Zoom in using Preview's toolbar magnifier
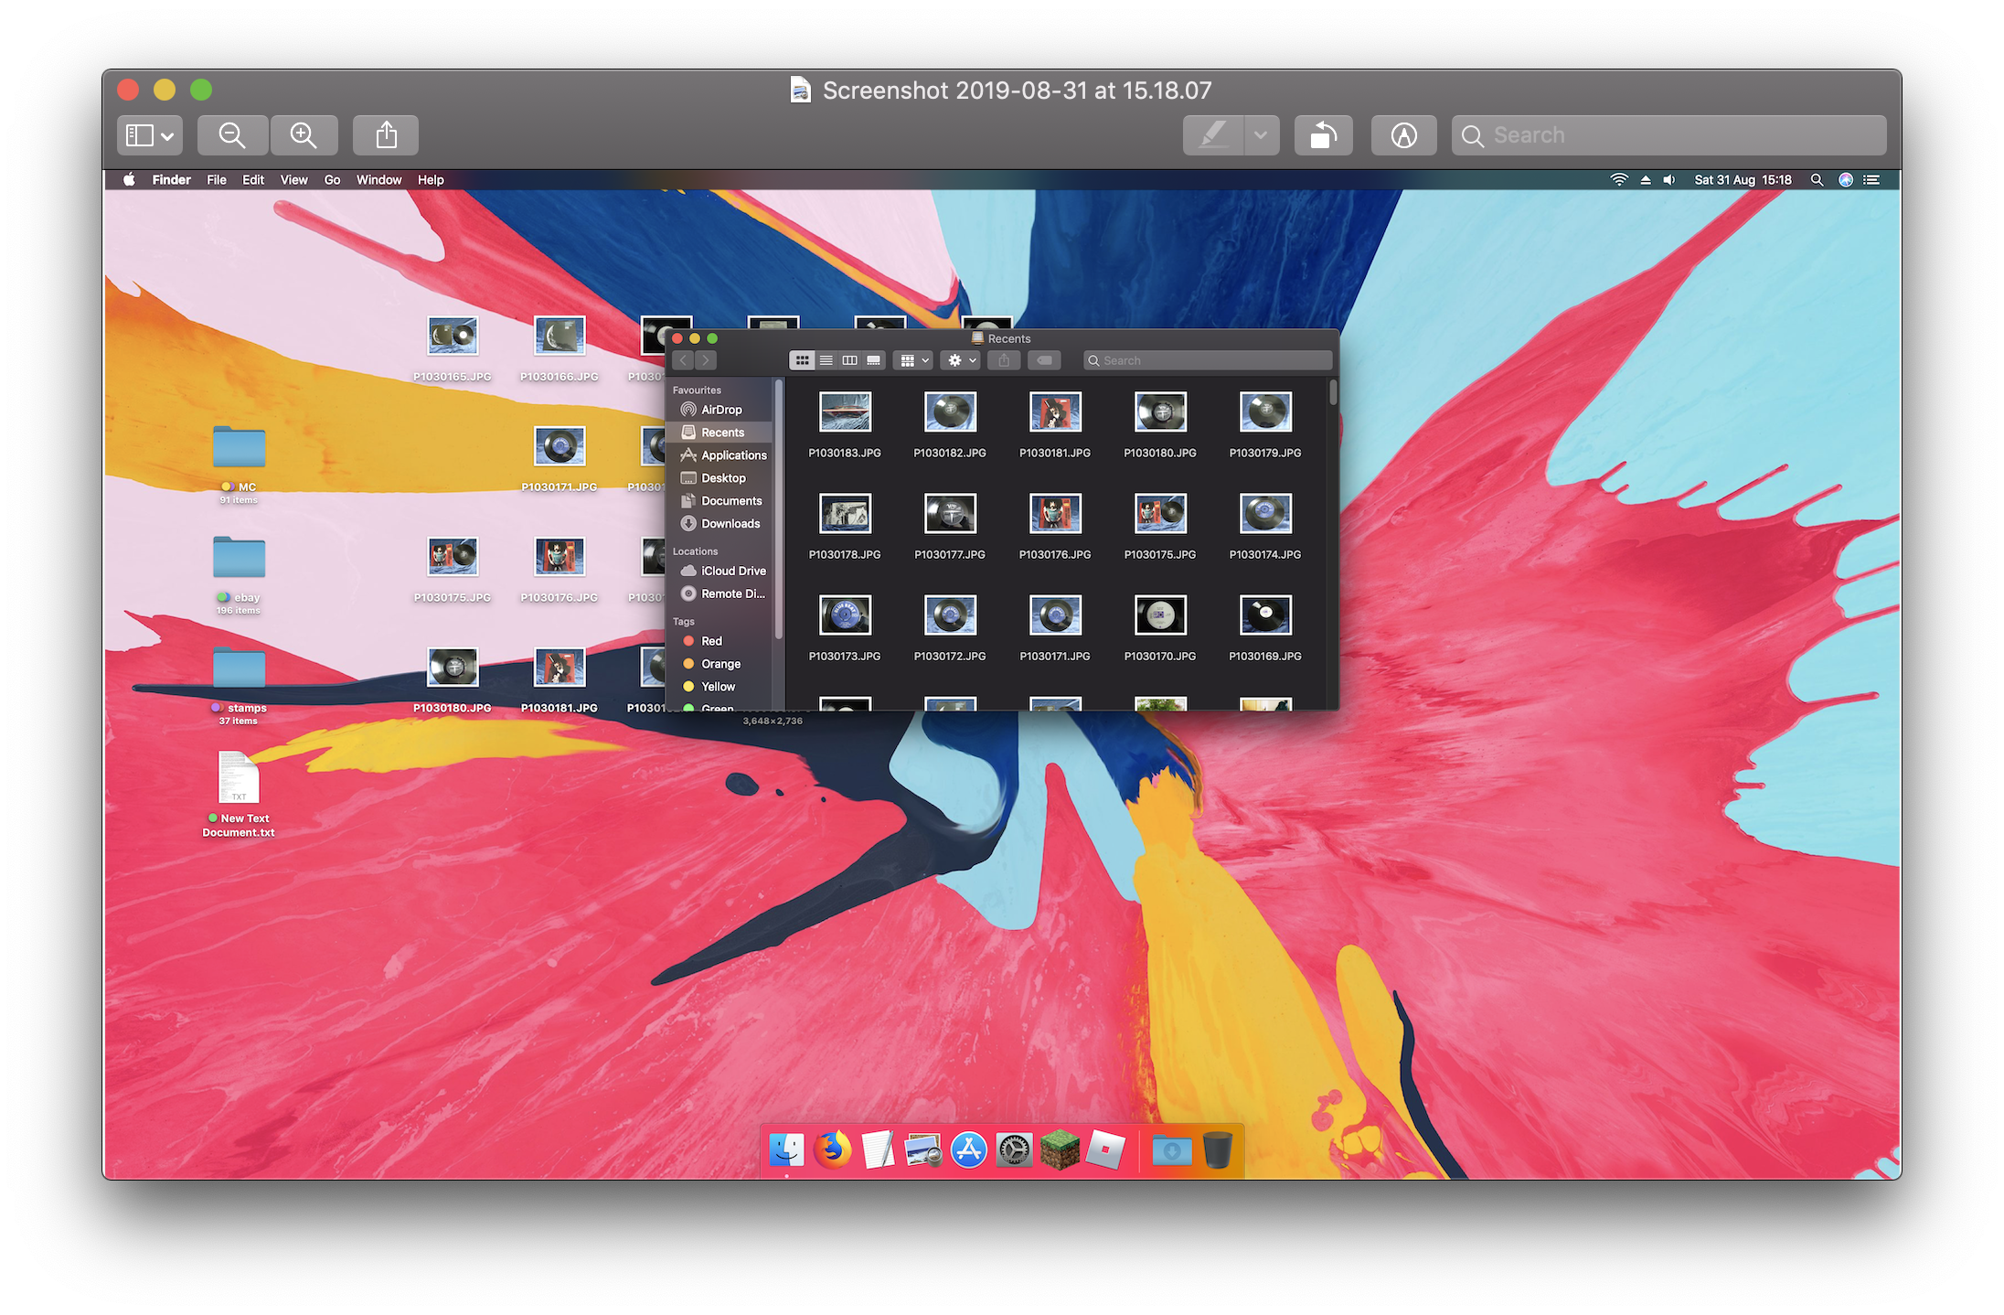 (304, 135)
